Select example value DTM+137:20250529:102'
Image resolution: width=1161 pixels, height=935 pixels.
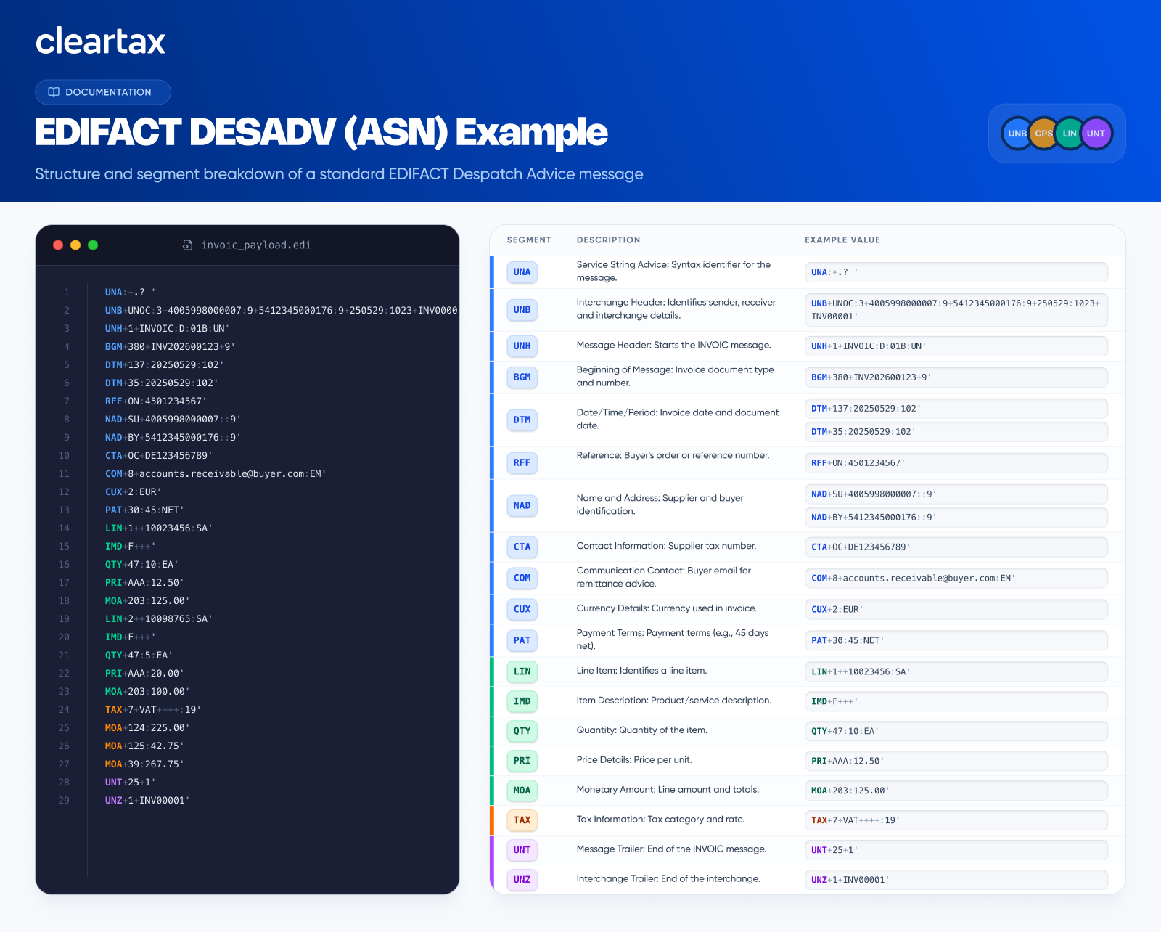pyautogui.click(x=956, y=409)
